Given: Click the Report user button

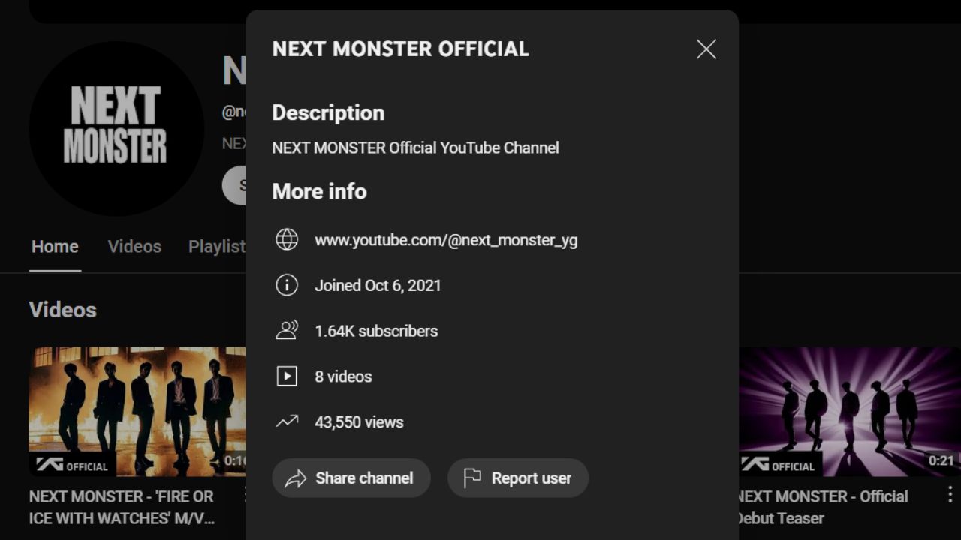Looking at the screenshot, I should 518,478.
